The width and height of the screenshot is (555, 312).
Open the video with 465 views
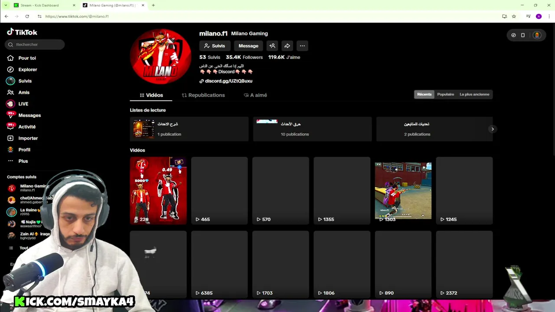(219, 191)
